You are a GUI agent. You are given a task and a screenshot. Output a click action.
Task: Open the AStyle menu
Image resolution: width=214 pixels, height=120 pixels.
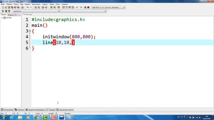tap(51, 4)
